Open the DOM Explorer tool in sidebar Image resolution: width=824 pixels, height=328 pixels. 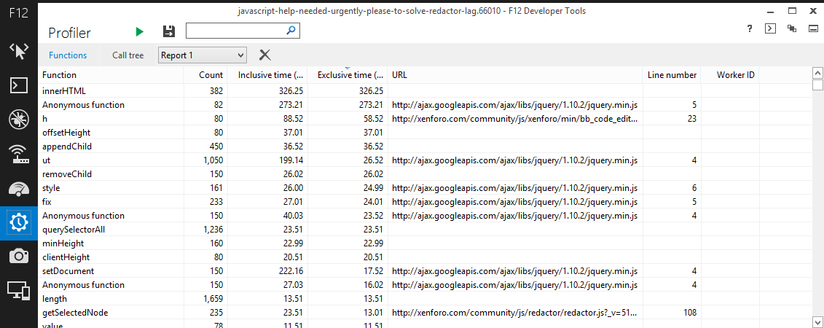(x=18, y=50)
